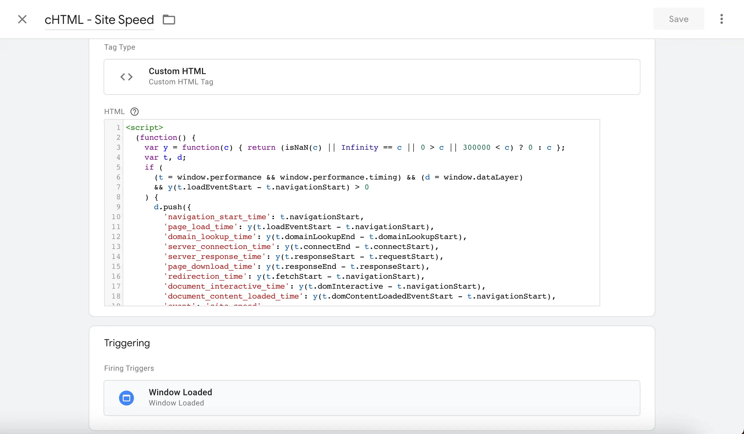Click line number 10 in the gutter

click(116, 217)
